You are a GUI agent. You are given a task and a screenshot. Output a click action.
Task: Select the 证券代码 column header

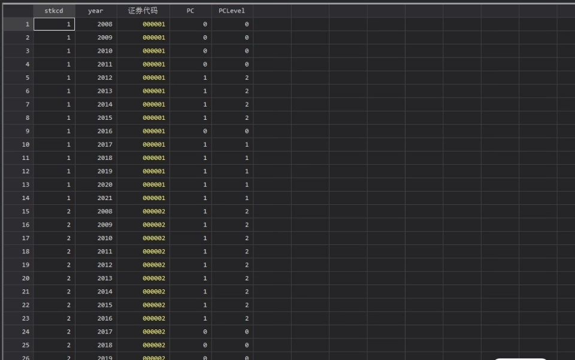click(143, 11)
